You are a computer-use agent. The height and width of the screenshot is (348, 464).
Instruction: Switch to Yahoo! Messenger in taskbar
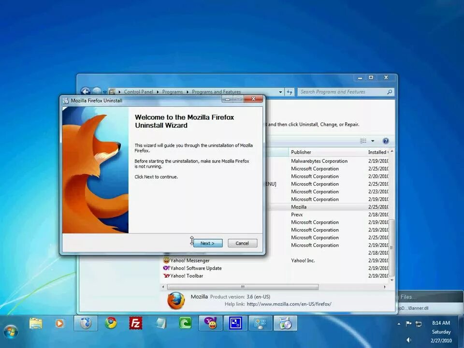click(210, 323)
